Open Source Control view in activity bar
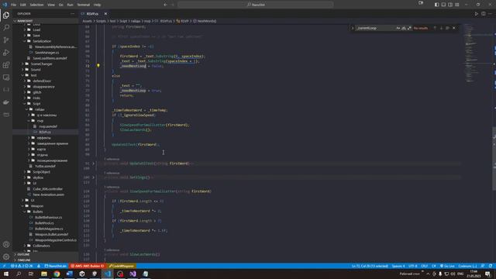496x279 pixels. tap(6, 40)
